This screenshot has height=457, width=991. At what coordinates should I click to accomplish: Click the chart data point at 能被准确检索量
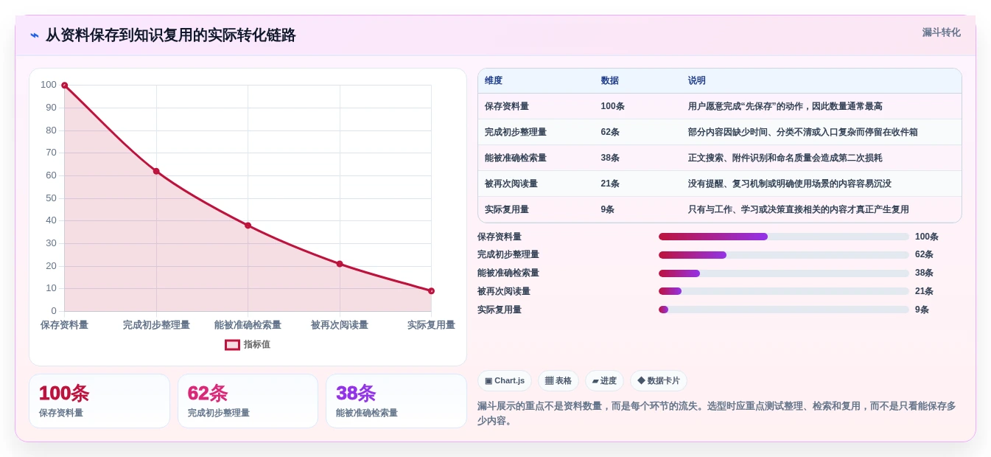click(248, 226)
